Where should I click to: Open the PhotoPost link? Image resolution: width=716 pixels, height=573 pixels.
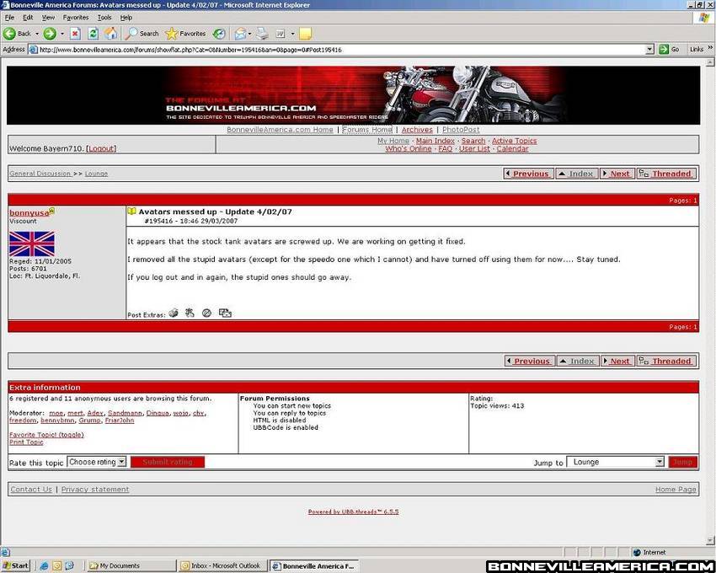[x=461, y=130]
